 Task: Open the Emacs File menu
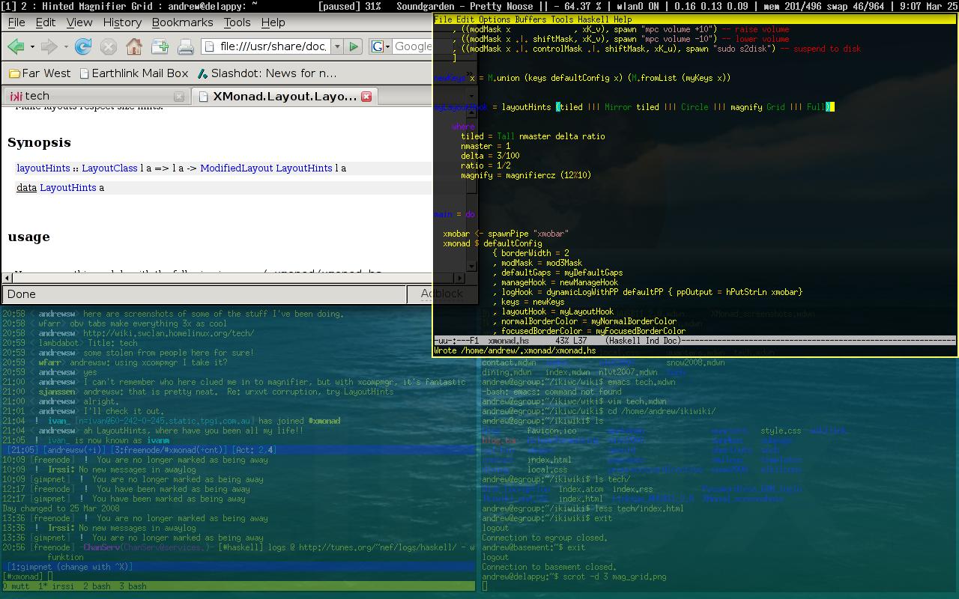(x=444, y=19)
